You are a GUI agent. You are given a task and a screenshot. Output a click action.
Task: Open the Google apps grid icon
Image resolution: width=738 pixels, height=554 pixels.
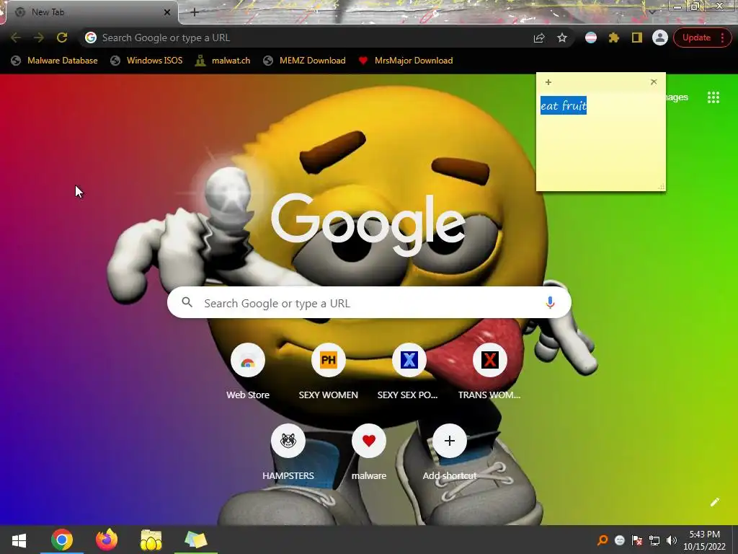713,97
